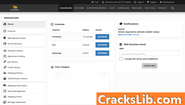Click the Check IMEI button

(x=150, y=66)
